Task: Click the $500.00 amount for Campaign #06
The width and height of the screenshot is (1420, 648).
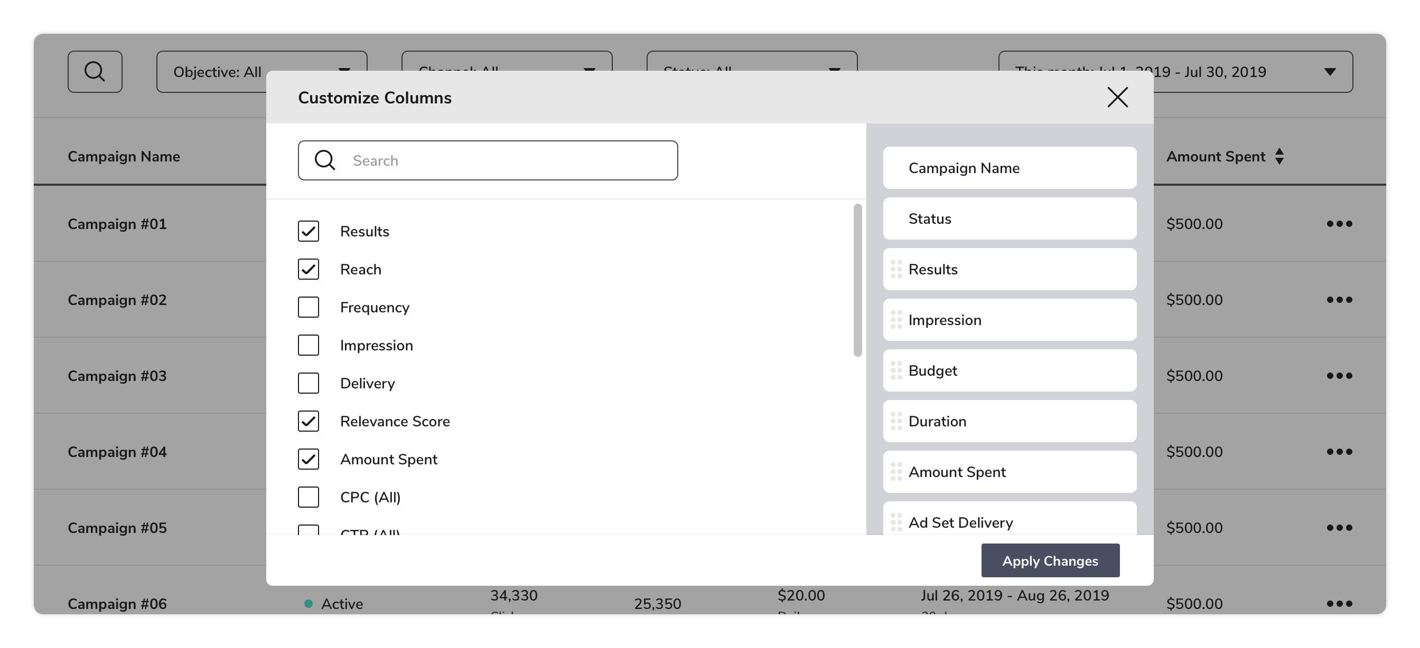Action: coord(1194,603)
